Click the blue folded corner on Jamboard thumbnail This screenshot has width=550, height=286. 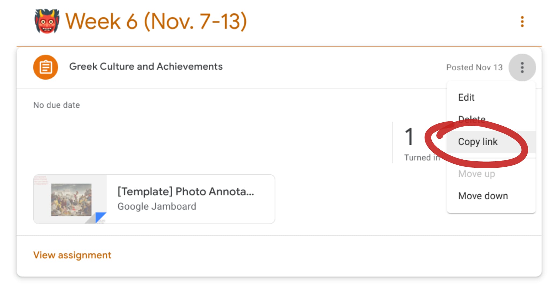pyautogui.click(x=100, y=217)
